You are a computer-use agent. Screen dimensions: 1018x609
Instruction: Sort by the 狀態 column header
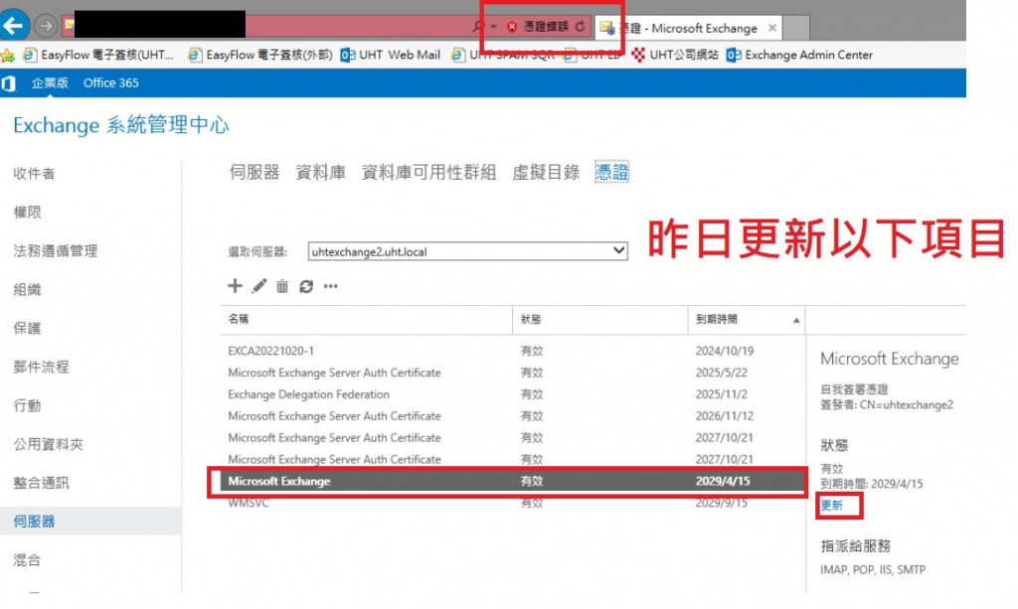point(599,319)
